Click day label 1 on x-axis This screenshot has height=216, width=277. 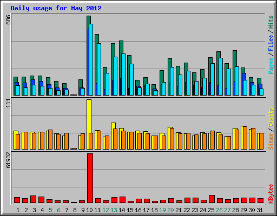(x=18, y=210)
